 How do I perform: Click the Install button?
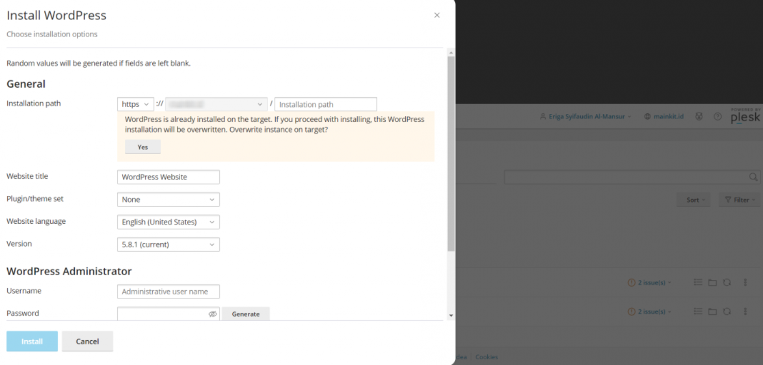coord(32,341)
